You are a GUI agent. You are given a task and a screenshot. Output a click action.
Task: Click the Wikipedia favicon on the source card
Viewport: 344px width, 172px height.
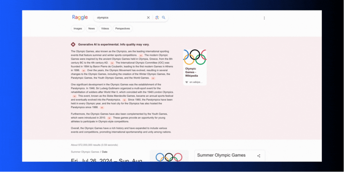[x=187, y=82]
